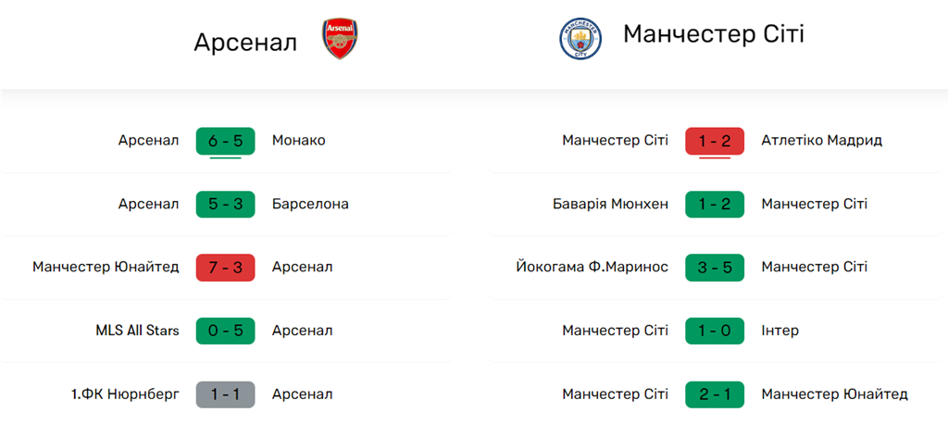The width and height of the screenshot is (948, 425).
Task: Click the Барселона team name
Action: [310, 204]
